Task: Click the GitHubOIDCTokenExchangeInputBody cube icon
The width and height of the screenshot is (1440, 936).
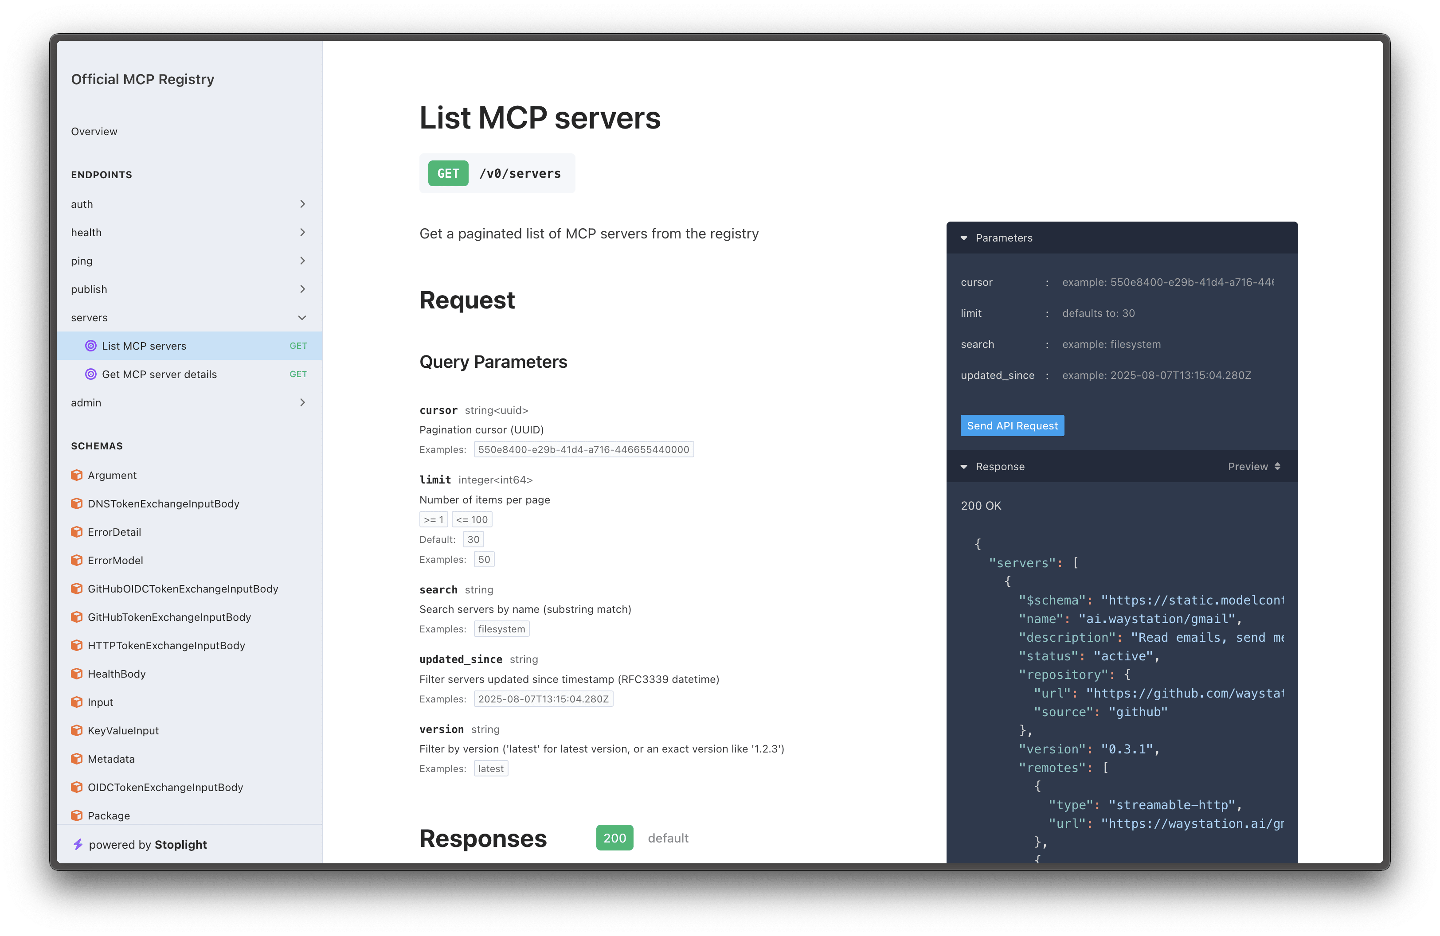Action: click(x=77, y=589)
